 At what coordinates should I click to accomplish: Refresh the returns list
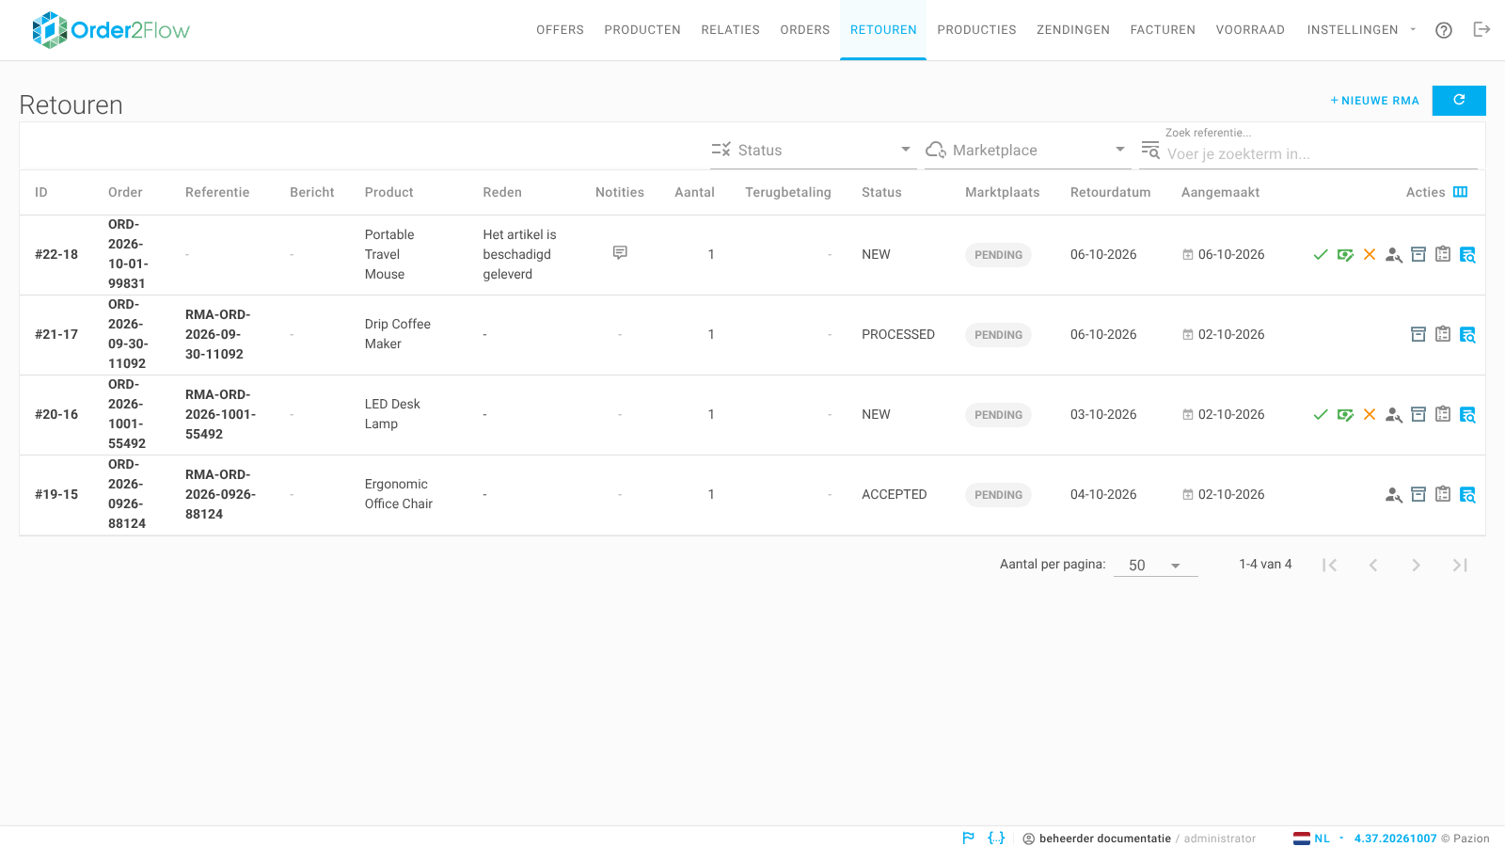[x=1459, y=101]
